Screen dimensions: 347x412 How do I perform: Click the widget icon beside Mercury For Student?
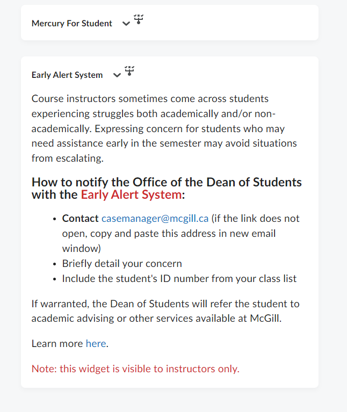pos(139,20)
